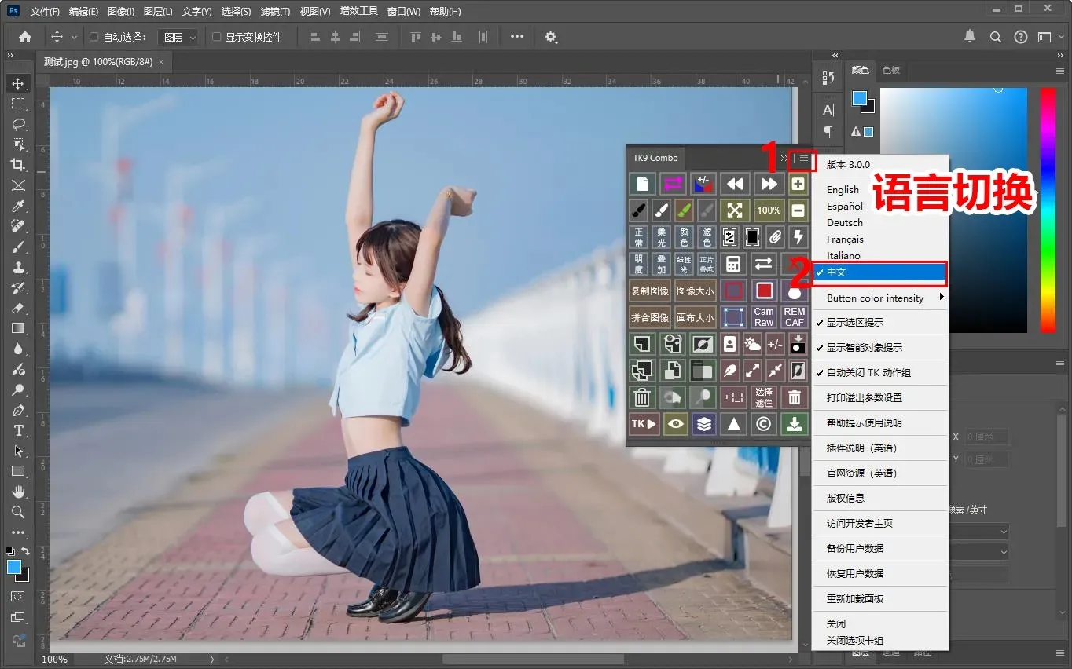Click the eye icon in TK9 panel

[x=674, y=424]
